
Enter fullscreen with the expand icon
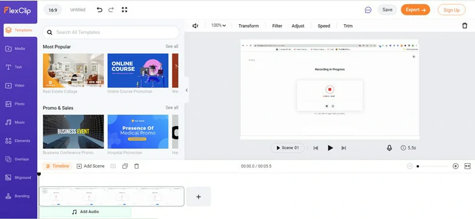[x=124, y=10]
